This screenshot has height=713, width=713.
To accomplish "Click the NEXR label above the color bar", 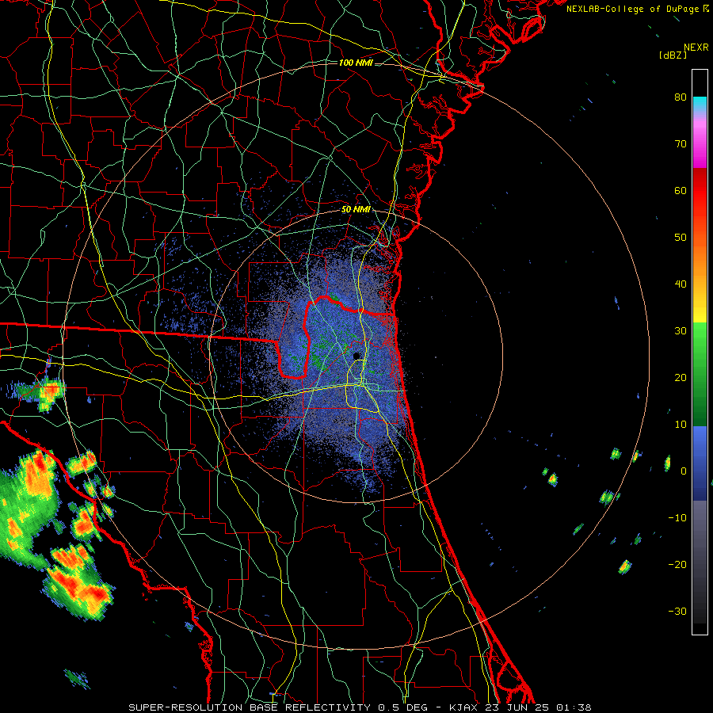I will [x=696, y=48].
